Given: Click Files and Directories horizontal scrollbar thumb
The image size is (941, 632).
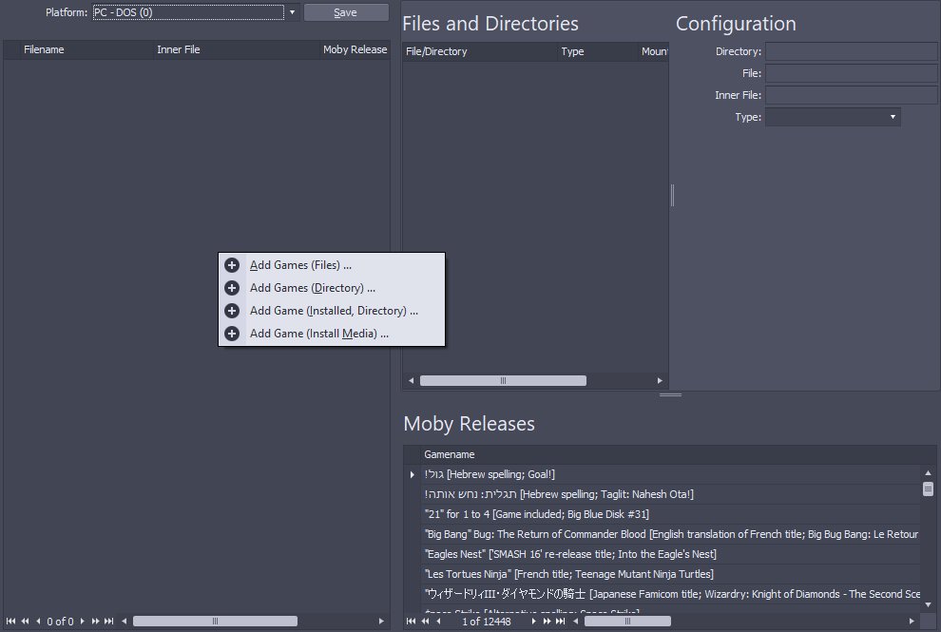Looking at the screenshot, I should coord(503,380).
